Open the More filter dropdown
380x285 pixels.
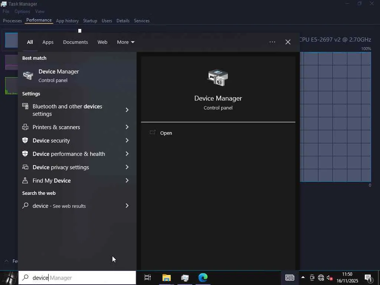click(125, 42)
